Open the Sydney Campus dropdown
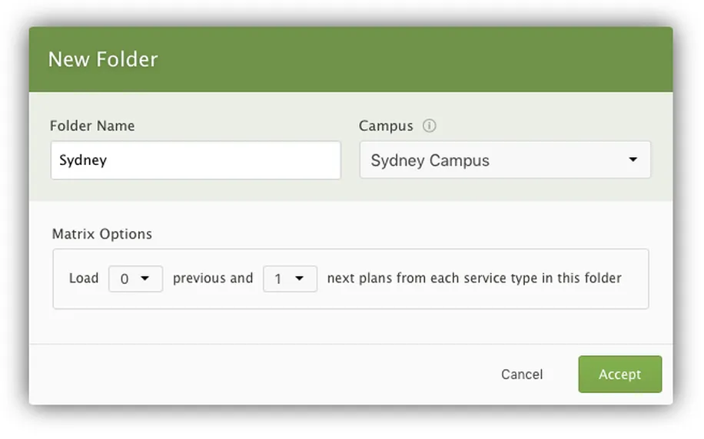The height and width of the screenshot is (439, 704). 504,160
